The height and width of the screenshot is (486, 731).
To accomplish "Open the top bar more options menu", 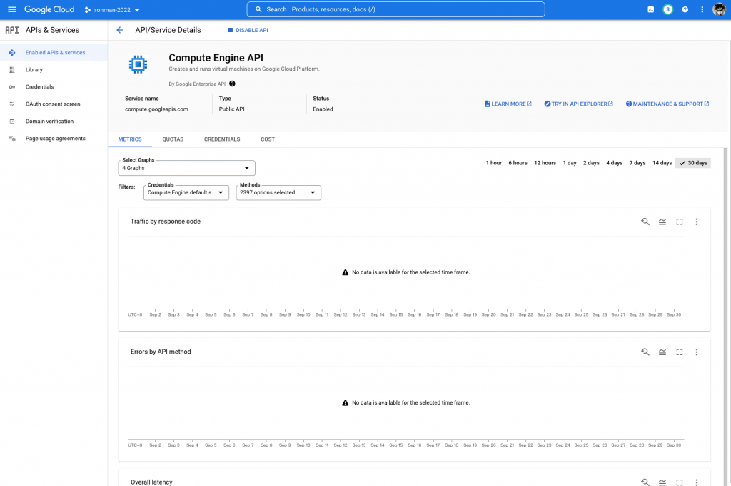I will click(702, 9).
